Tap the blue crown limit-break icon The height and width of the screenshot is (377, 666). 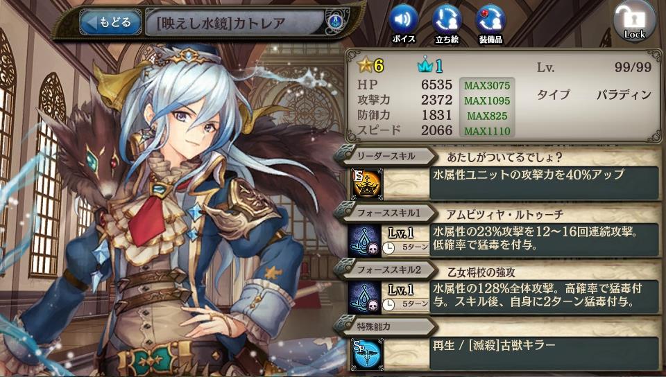pos(425,65)
